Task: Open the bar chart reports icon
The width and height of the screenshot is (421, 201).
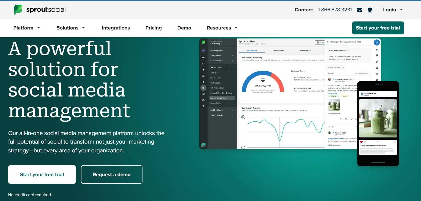Action: click(x=204, y=94)
